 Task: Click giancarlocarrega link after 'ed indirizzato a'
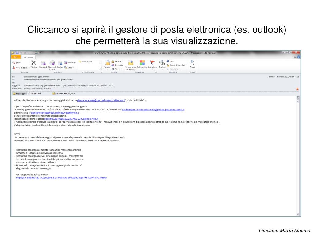55,113
